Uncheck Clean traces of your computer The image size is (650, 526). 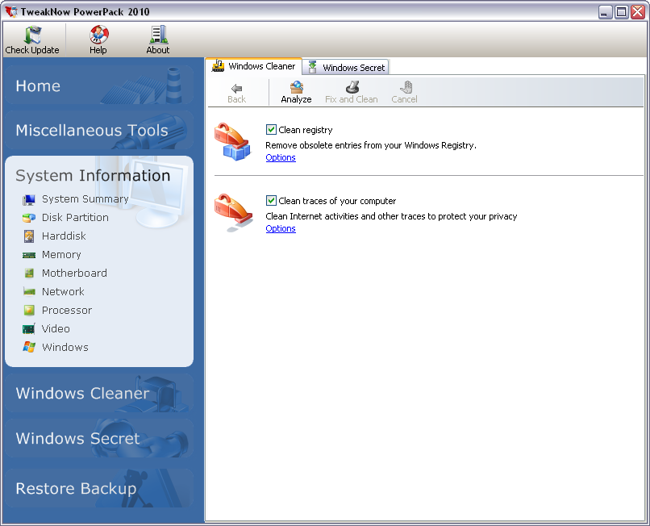click(271, 200)
